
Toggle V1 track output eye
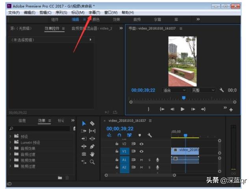tap(141, 151)
